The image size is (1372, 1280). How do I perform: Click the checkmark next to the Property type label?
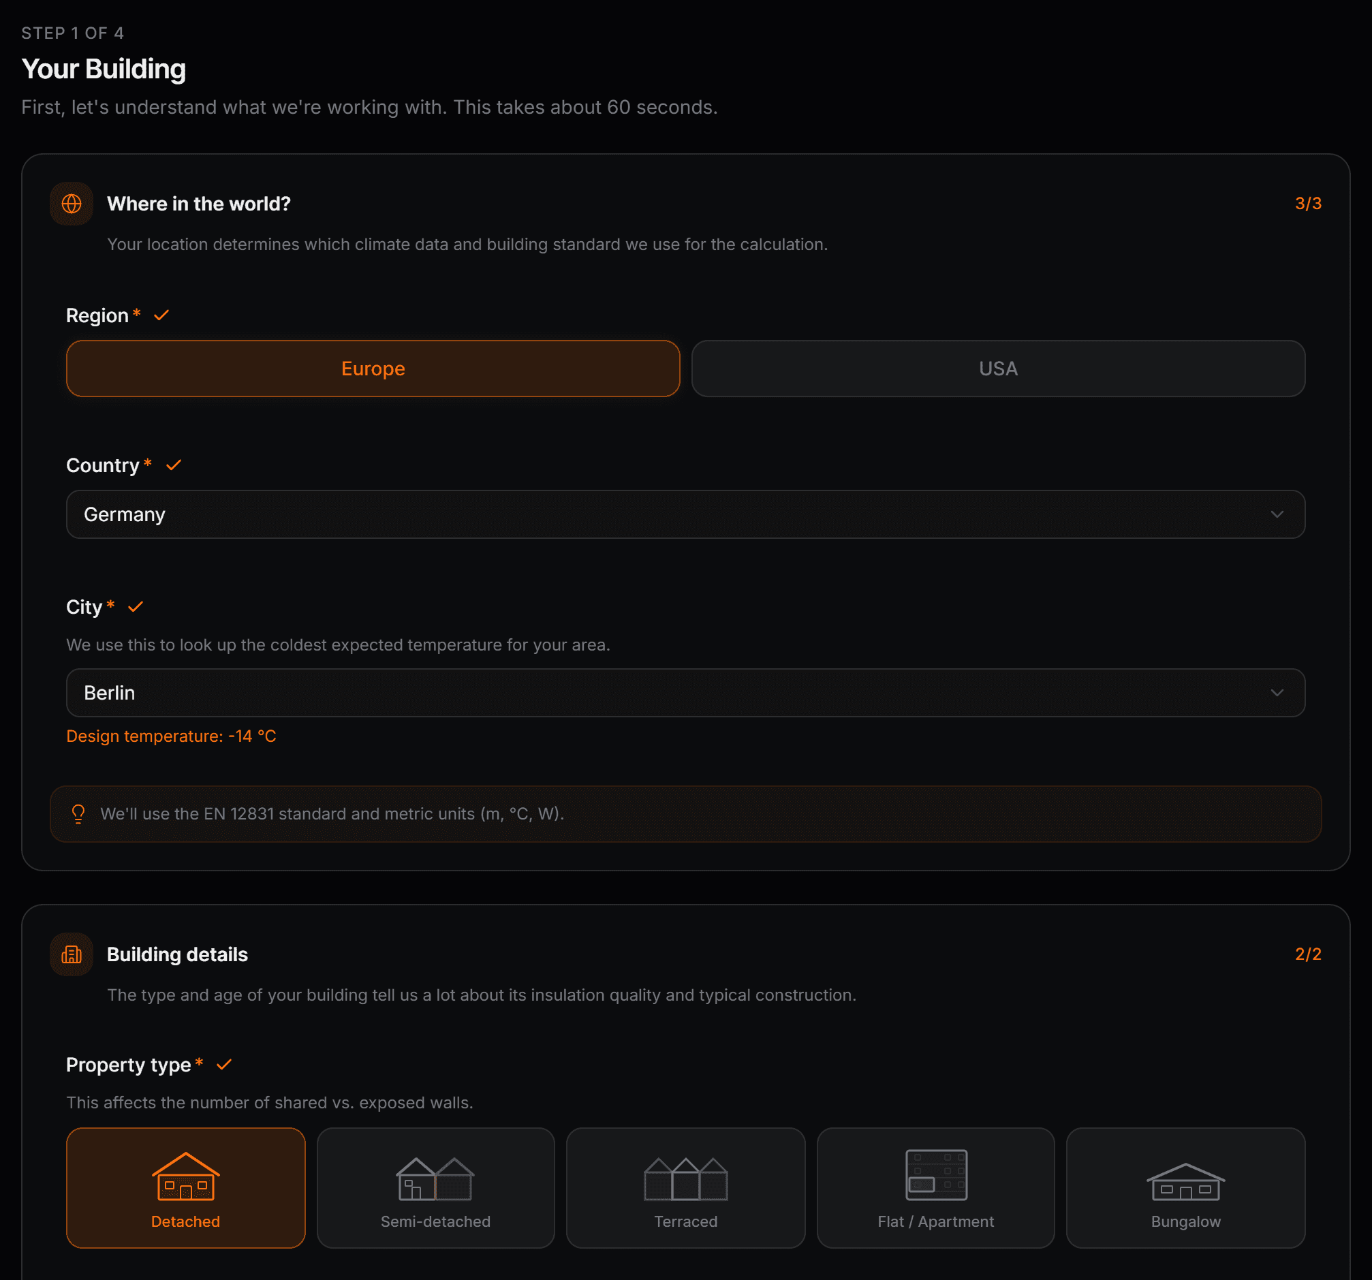[224, 1065]
